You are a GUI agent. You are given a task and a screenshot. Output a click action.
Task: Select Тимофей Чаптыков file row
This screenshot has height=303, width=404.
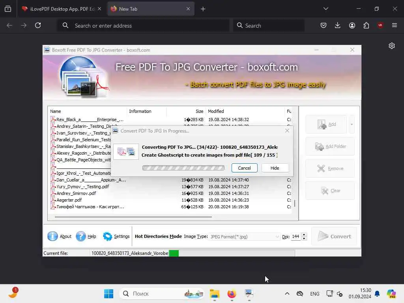(x=170, y=207)
